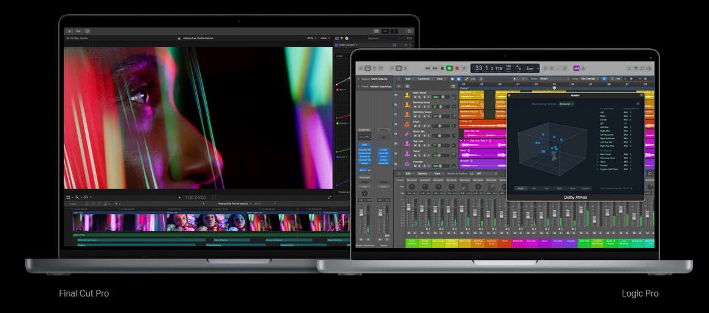
Task: Open the mixer Edit menu
Action: [x=409, y=174]
